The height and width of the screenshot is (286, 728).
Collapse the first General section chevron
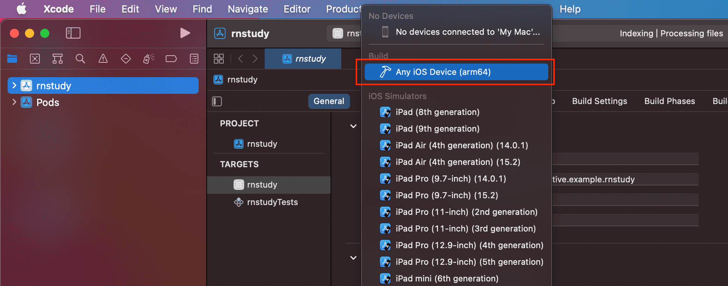coord(353,126)
